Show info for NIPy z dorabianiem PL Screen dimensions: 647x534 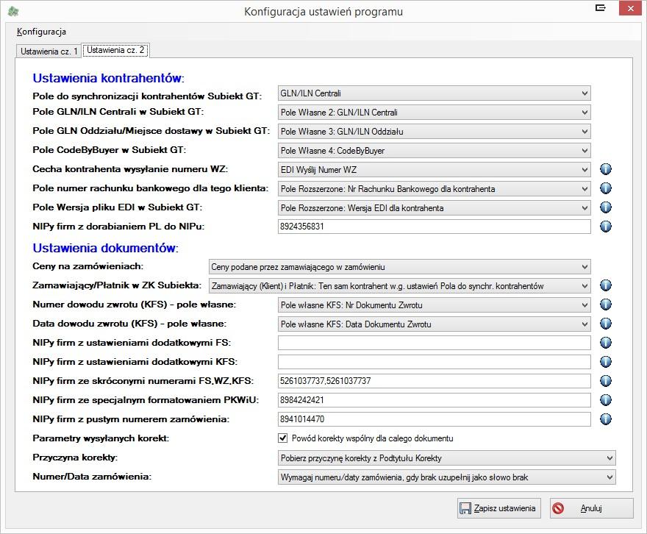605,226
